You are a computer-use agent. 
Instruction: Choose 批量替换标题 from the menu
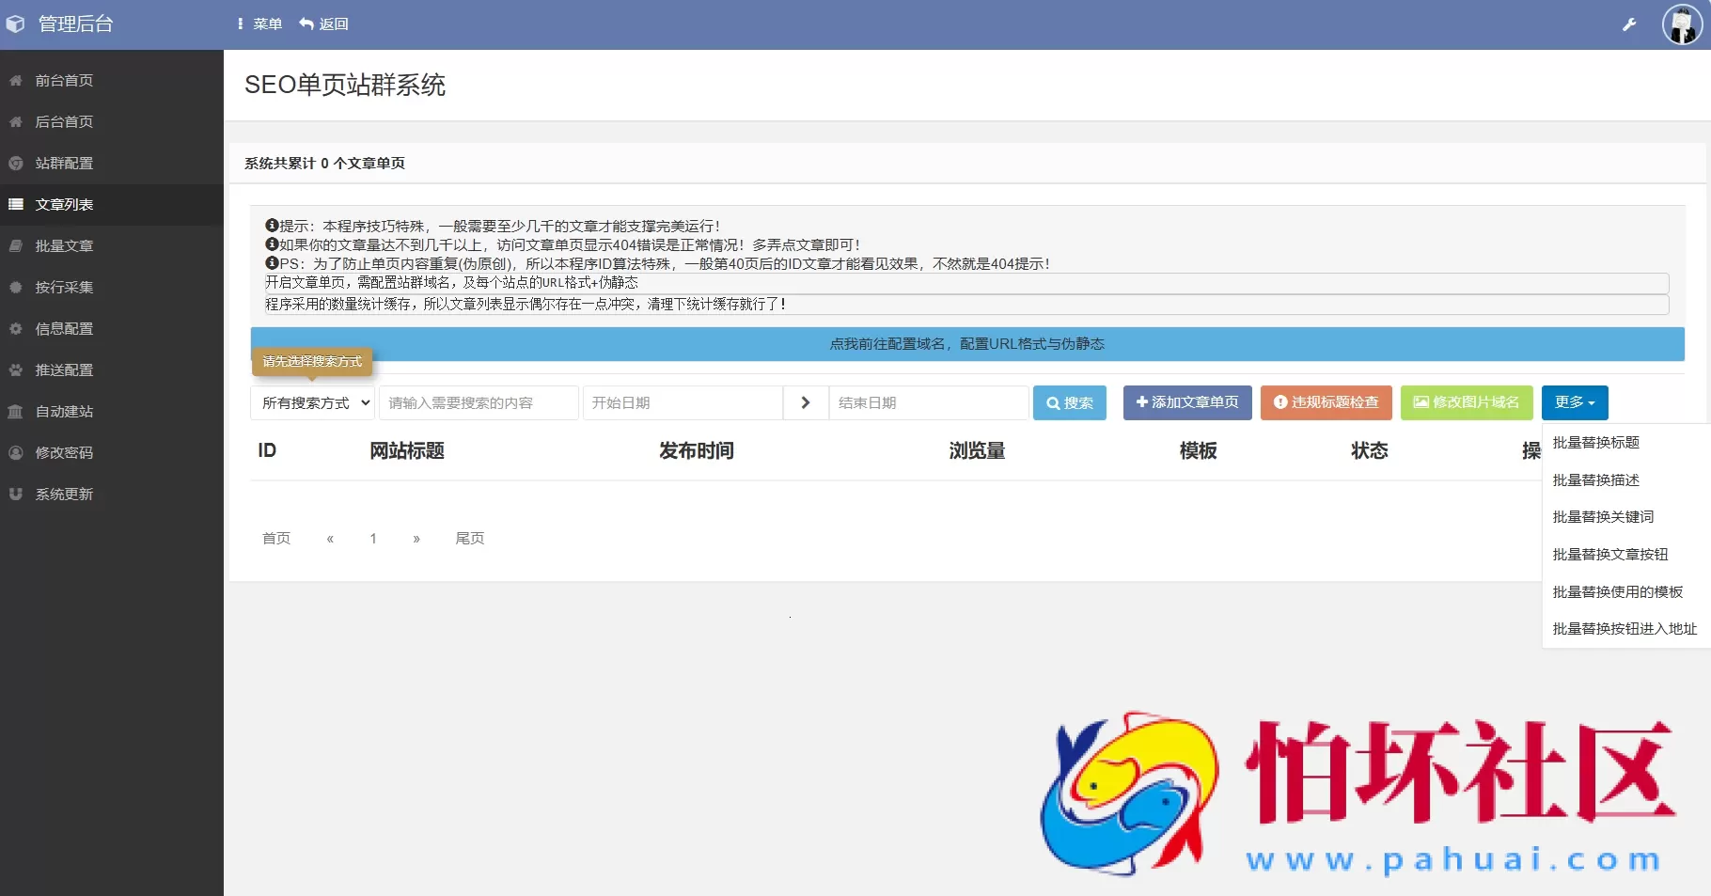click(x=1597, y=443)
